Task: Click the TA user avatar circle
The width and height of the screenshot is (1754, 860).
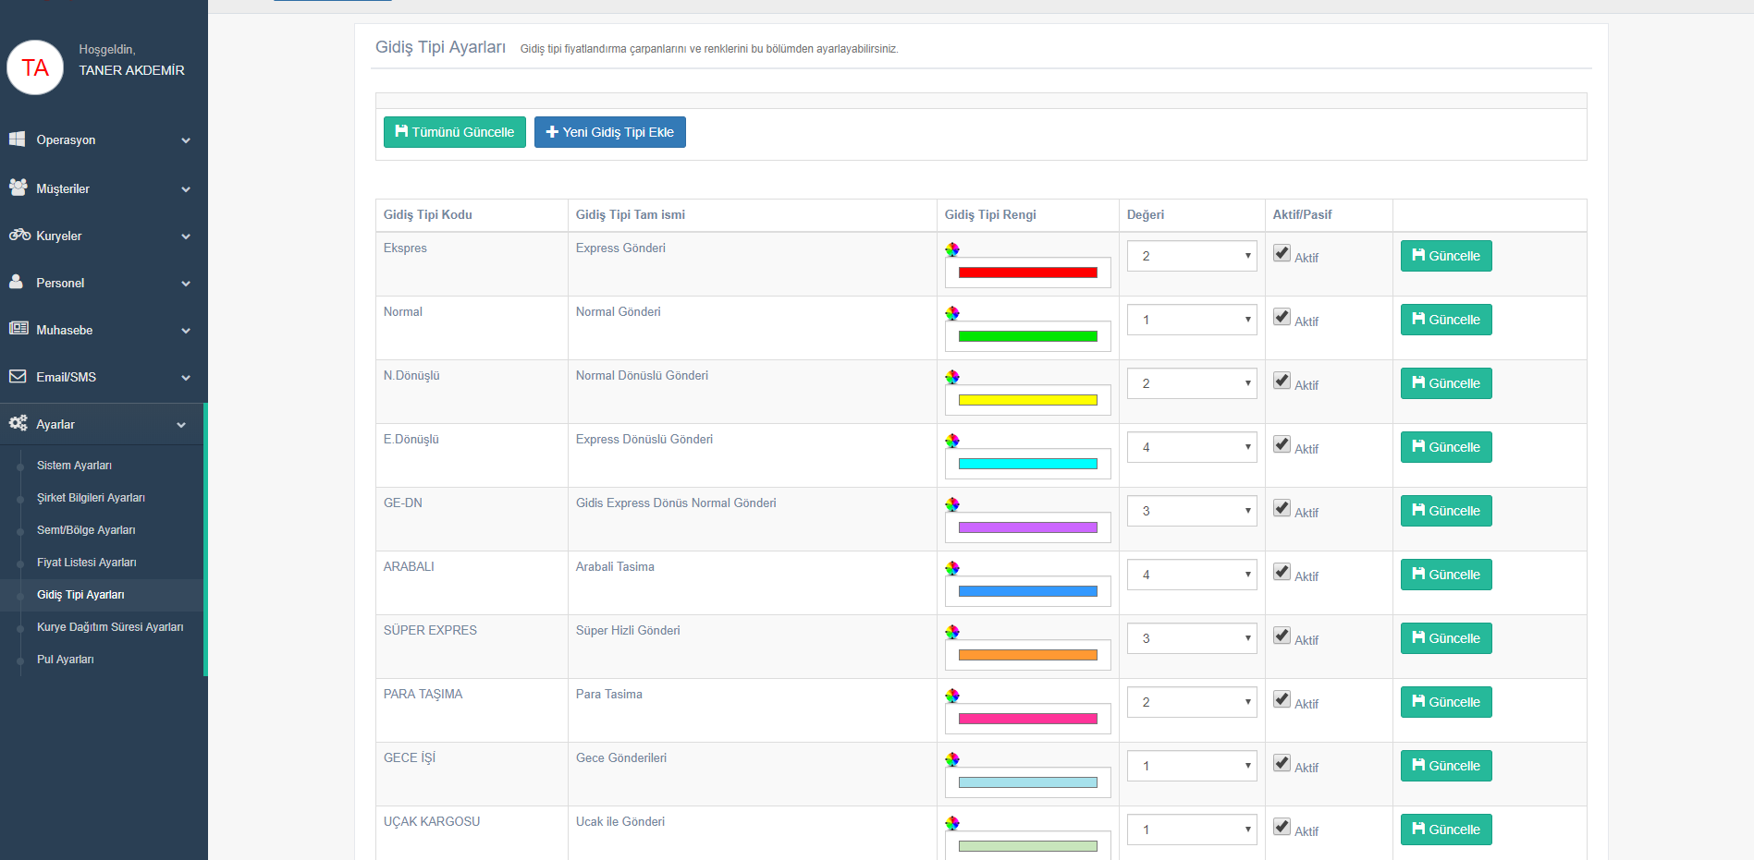Action: coord(35,67)
